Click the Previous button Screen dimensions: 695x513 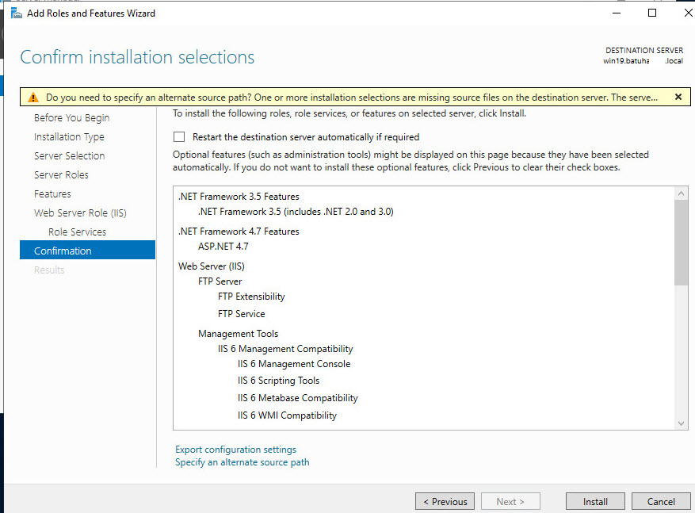445,501
